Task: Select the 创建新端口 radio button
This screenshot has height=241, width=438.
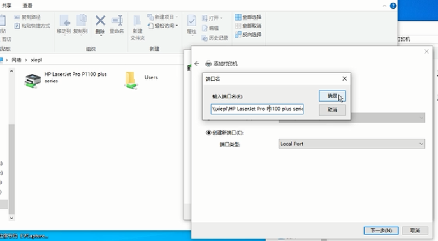Action: [x=208, y=133]
